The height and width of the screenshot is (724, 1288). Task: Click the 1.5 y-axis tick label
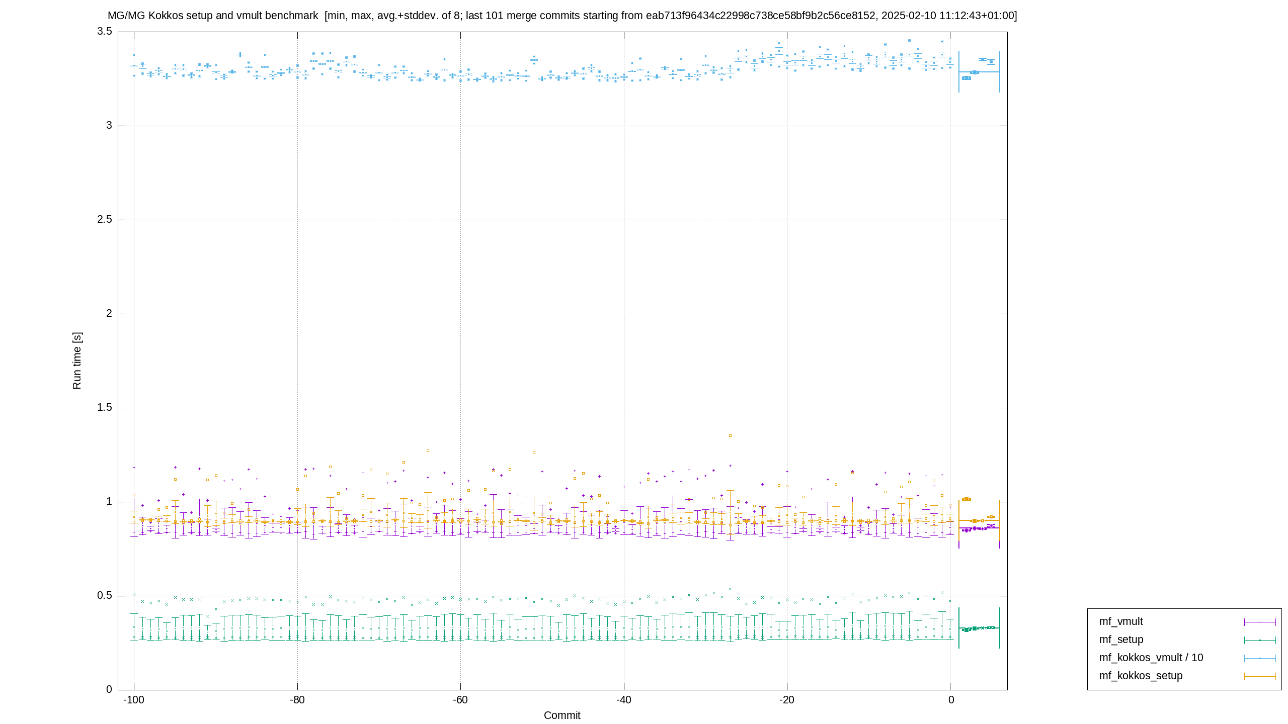tap(105, 407)
